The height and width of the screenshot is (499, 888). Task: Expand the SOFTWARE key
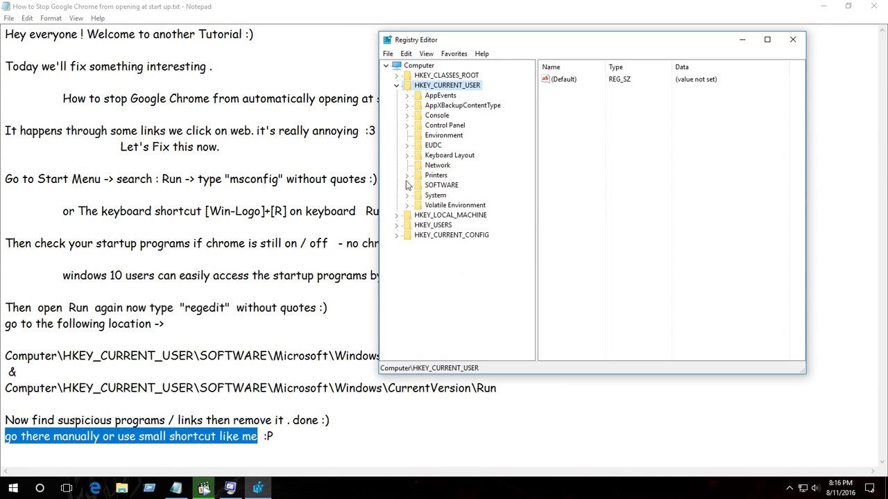coord(407,185)
